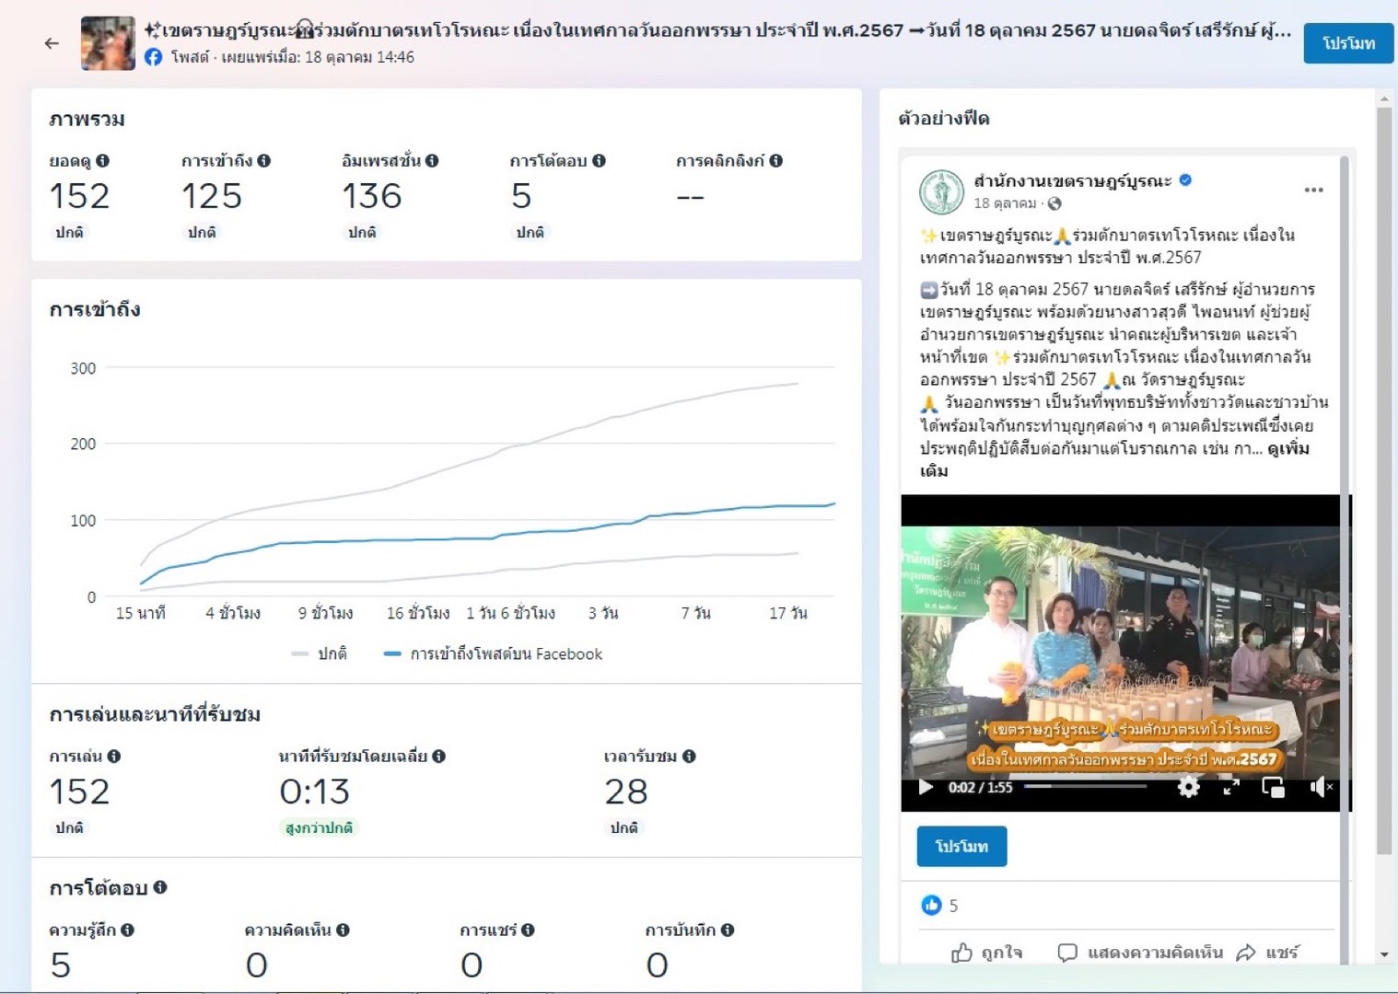Click info icon beside การคลิกลิงก์
Viewport: 1398px width, 994px height.
776,161
